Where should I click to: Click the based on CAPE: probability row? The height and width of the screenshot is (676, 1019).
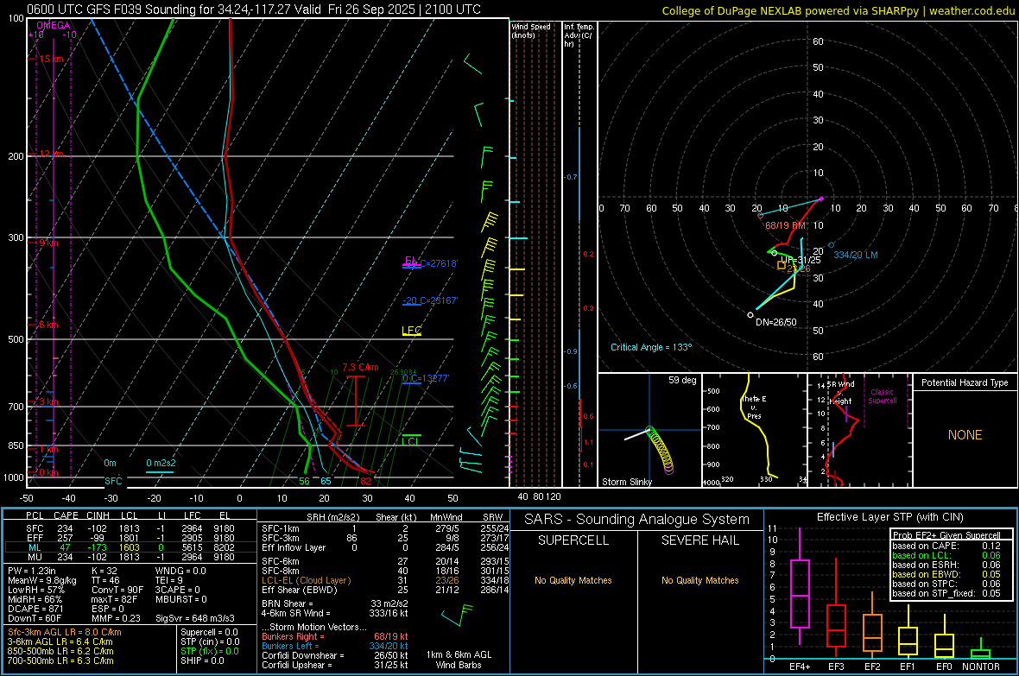[x=946, y=546]
